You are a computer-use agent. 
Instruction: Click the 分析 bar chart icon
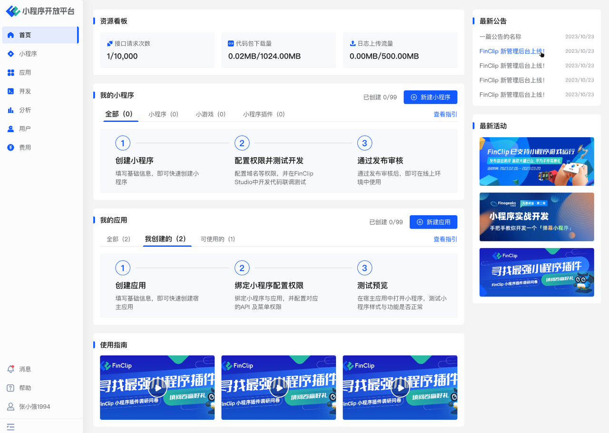click(x=11, y=110)
